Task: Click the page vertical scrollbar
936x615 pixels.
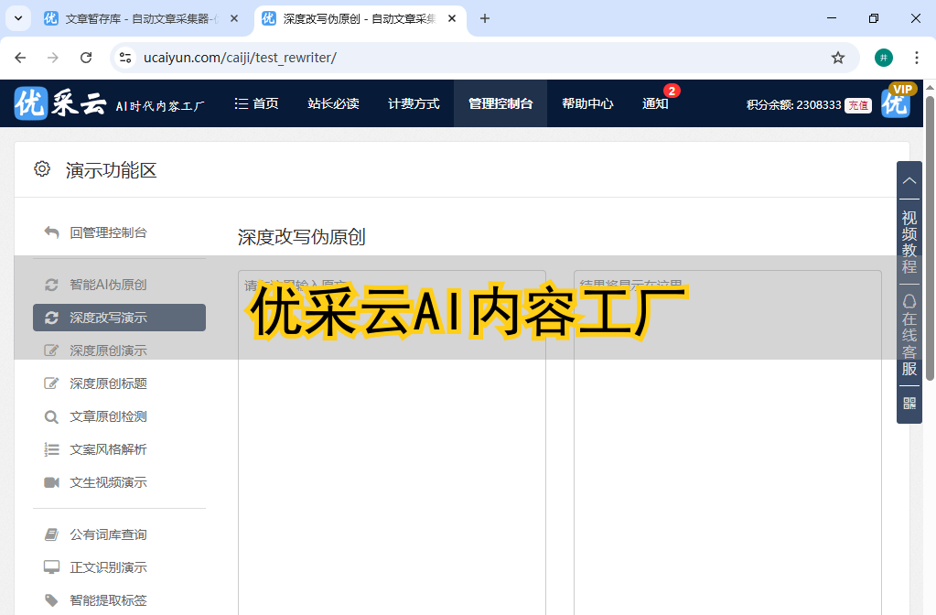Action: pos(930,238)
